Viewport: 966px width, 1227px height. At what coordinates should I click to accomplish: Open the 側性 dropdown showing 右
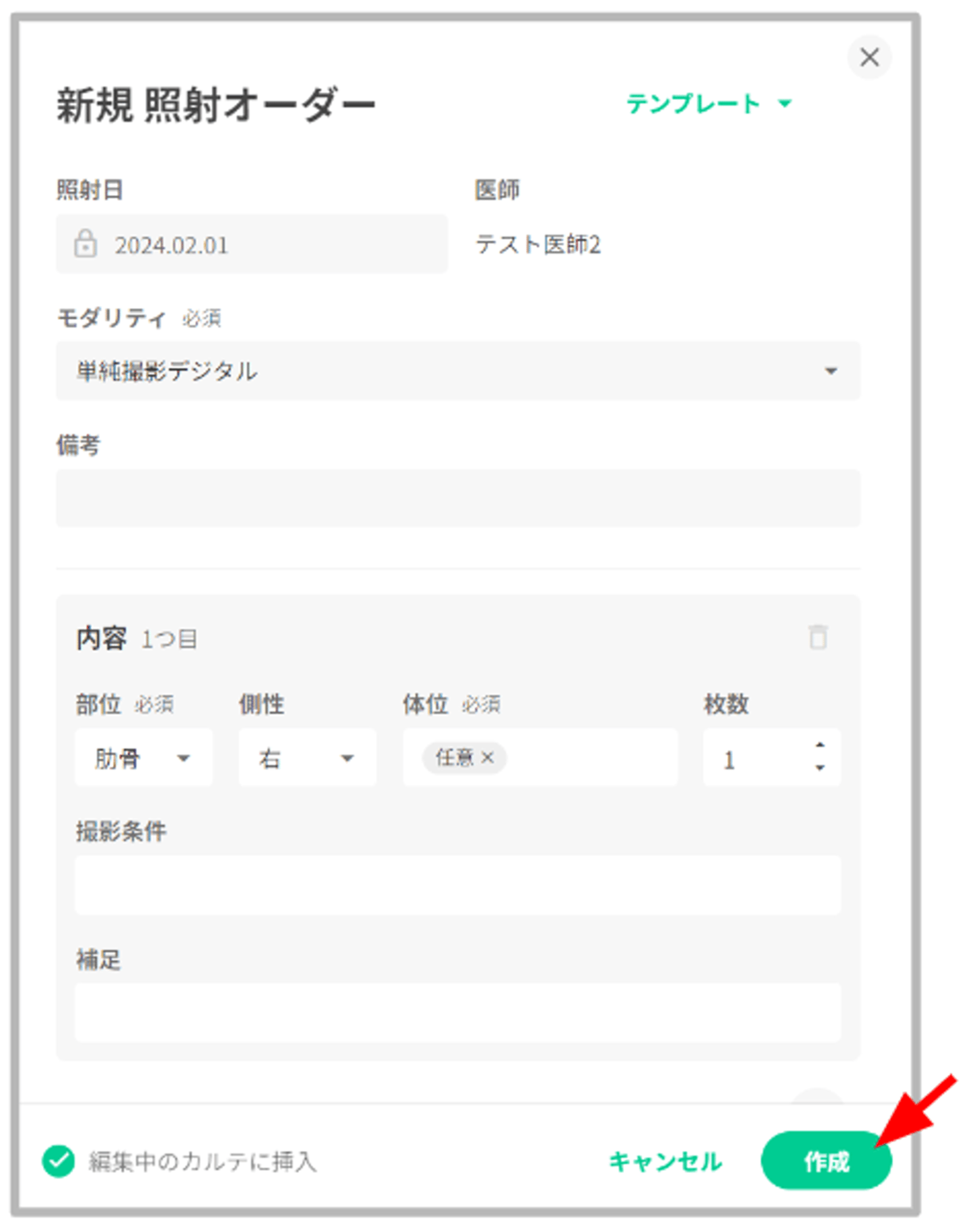coord(307,758)
